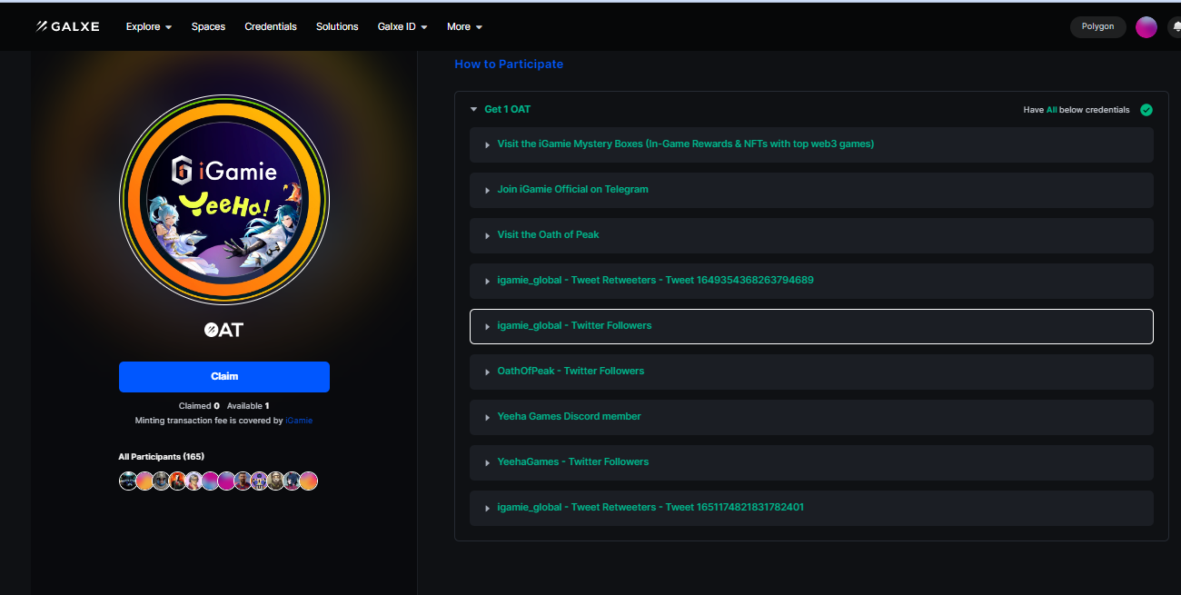The image size is (1181, 595).
Task: Click the Available 1 count text
Action: [248, 406]
